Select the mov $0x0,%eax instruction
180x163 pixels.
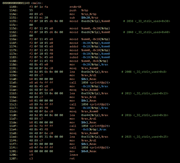[x=83, y=151]
